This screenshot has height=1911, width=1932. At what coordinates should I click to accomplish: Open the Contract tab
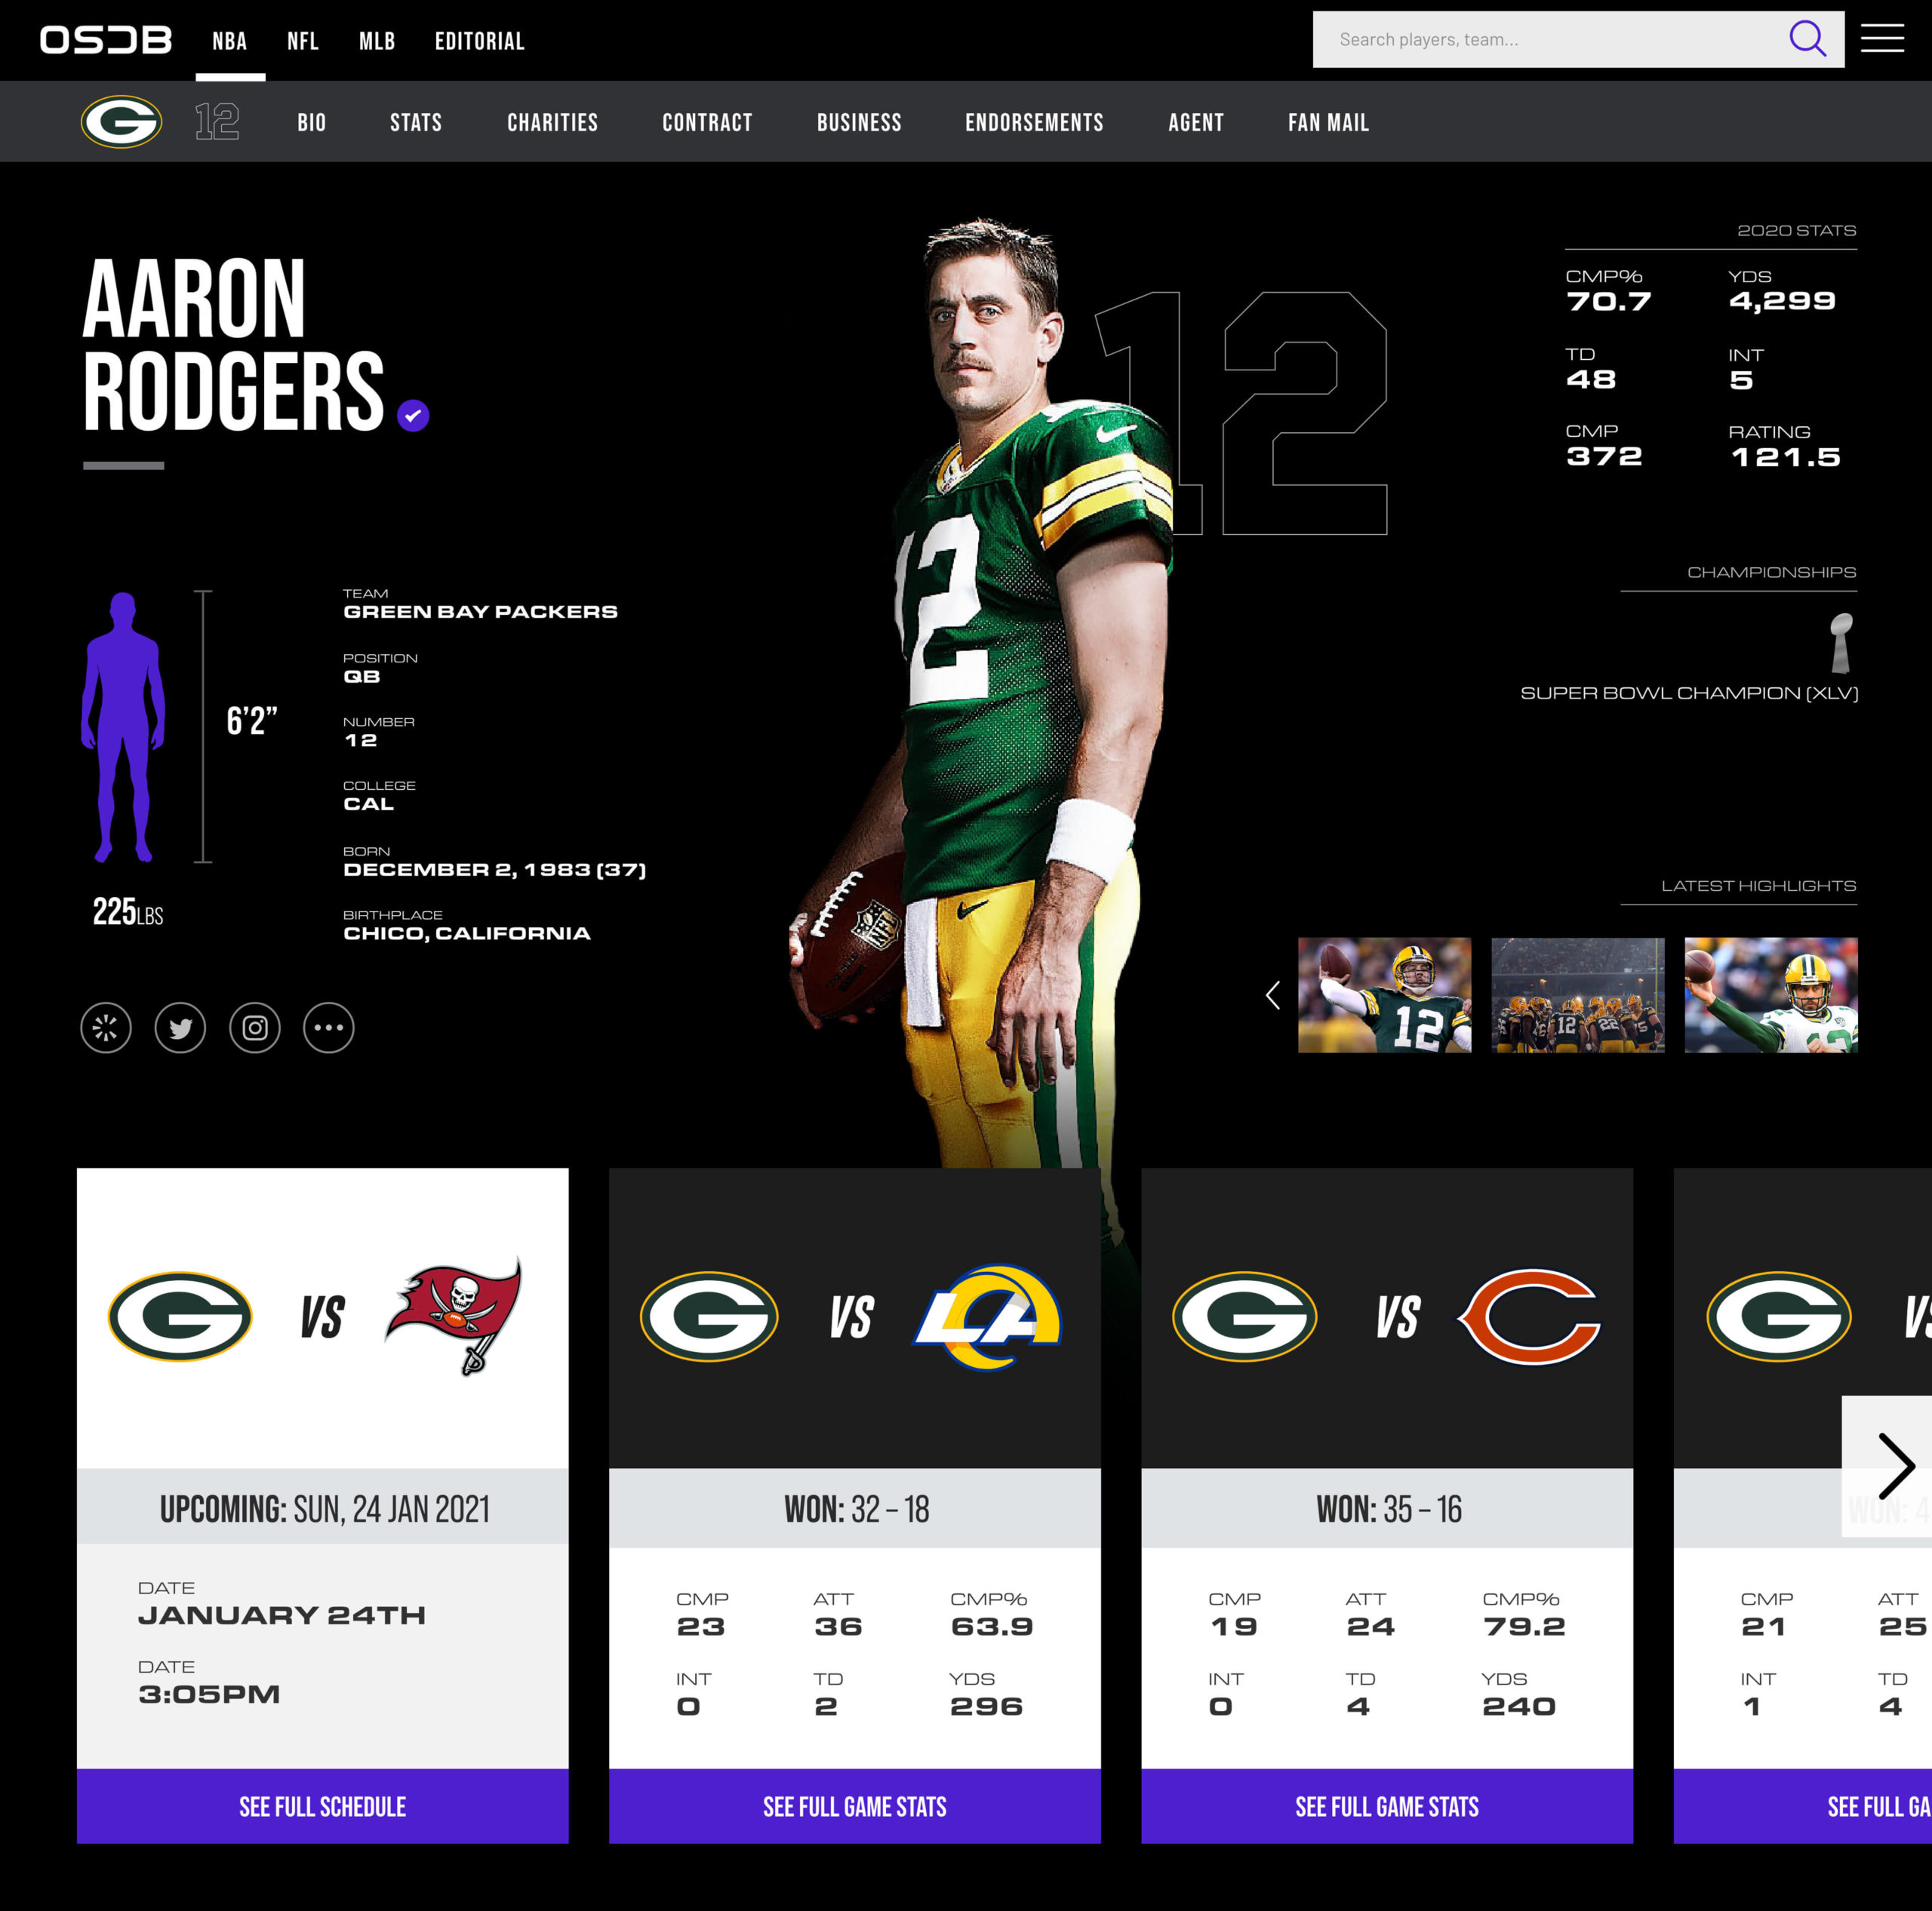707,123
